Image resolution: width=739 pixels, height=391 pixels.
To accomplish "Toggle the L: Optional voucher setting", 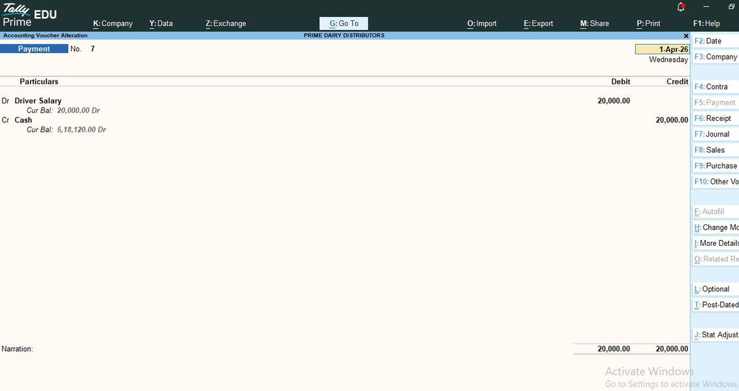I will pos(715,289).
